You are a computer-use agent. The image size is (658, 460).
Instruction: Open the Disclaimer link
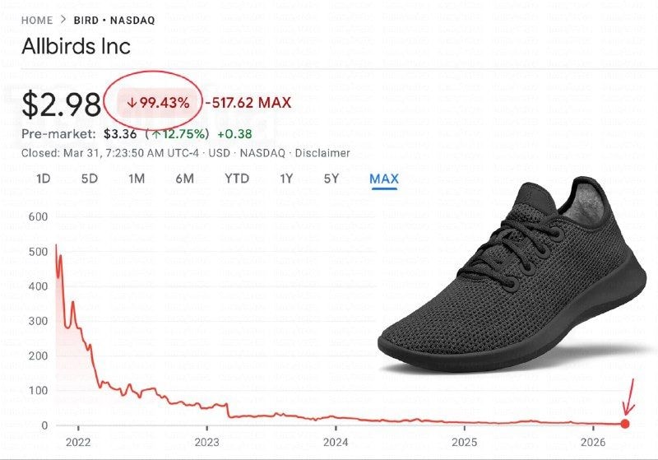coord(322,153)
